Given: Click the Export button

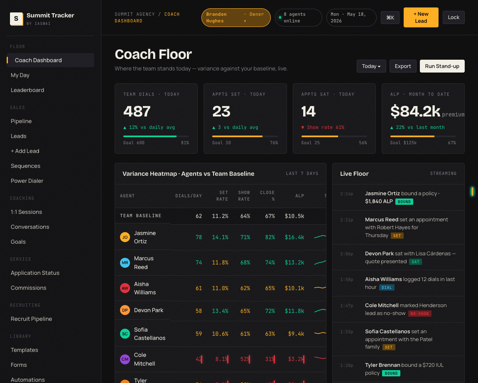Looking at the screenshot, I should (403, 66).
